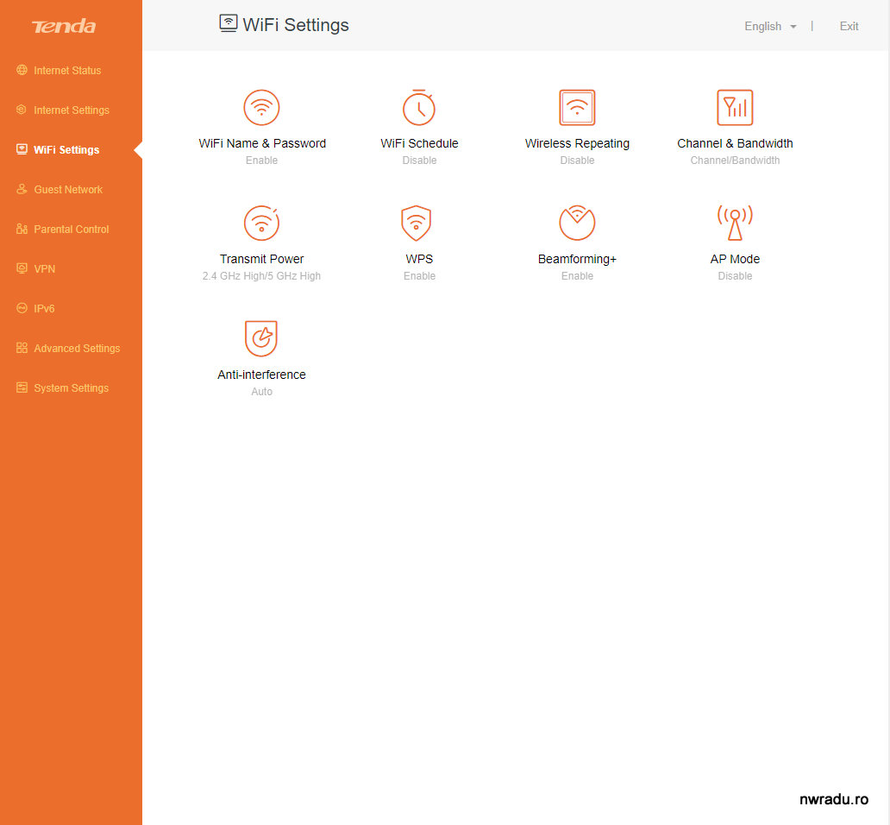
Task: Open the Channel & Bandwidth icon
Action: pyautogui.click(x=735, y=108)
